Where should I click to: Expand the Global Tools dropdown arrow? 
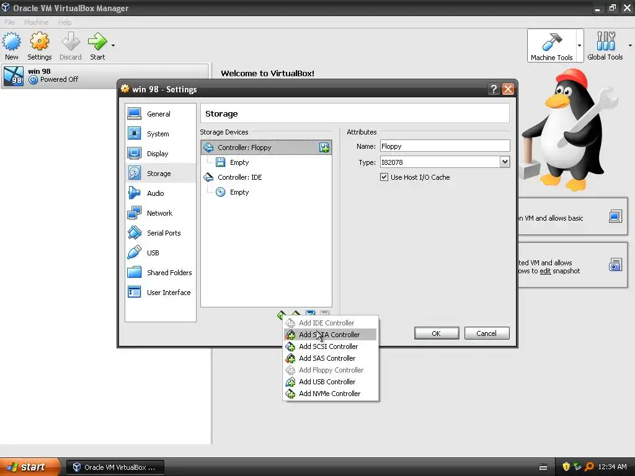[630, 45]
